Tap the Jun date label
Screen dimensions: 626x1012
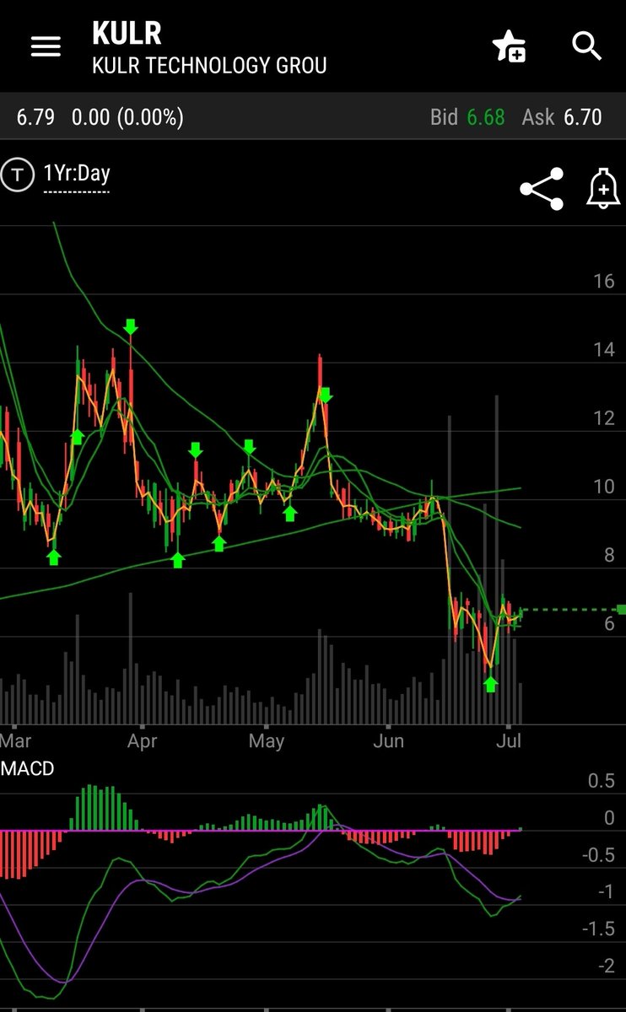388,741
